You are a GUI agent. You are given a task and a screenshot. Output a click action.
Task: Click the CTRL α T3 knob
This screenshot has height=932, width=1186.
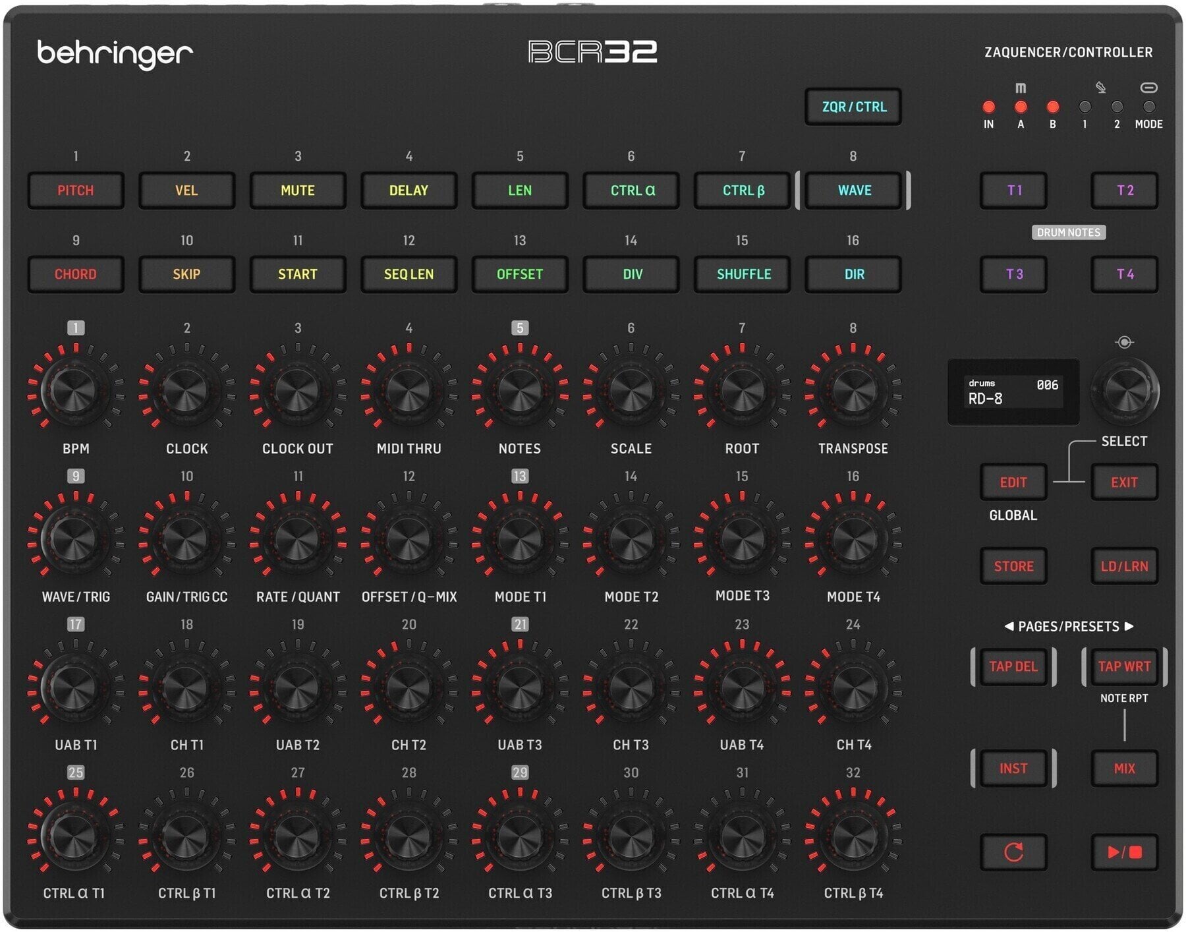(519, 836)
